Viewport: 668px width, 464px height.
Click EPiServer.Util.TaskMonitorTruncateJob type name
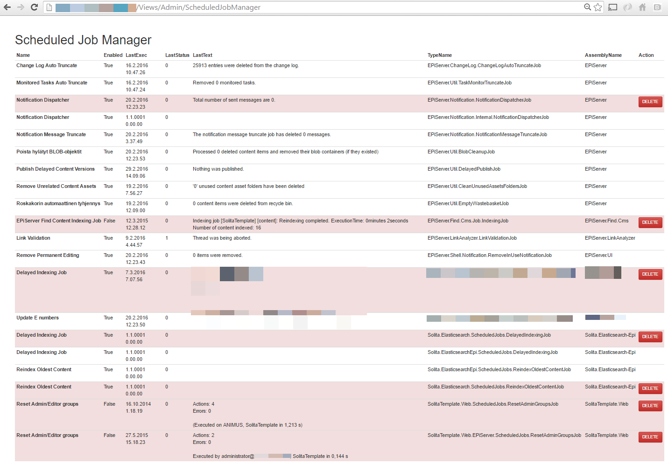coord(470,83)
